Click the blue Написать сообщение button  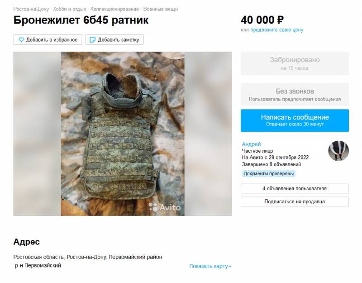coord(295,120)
